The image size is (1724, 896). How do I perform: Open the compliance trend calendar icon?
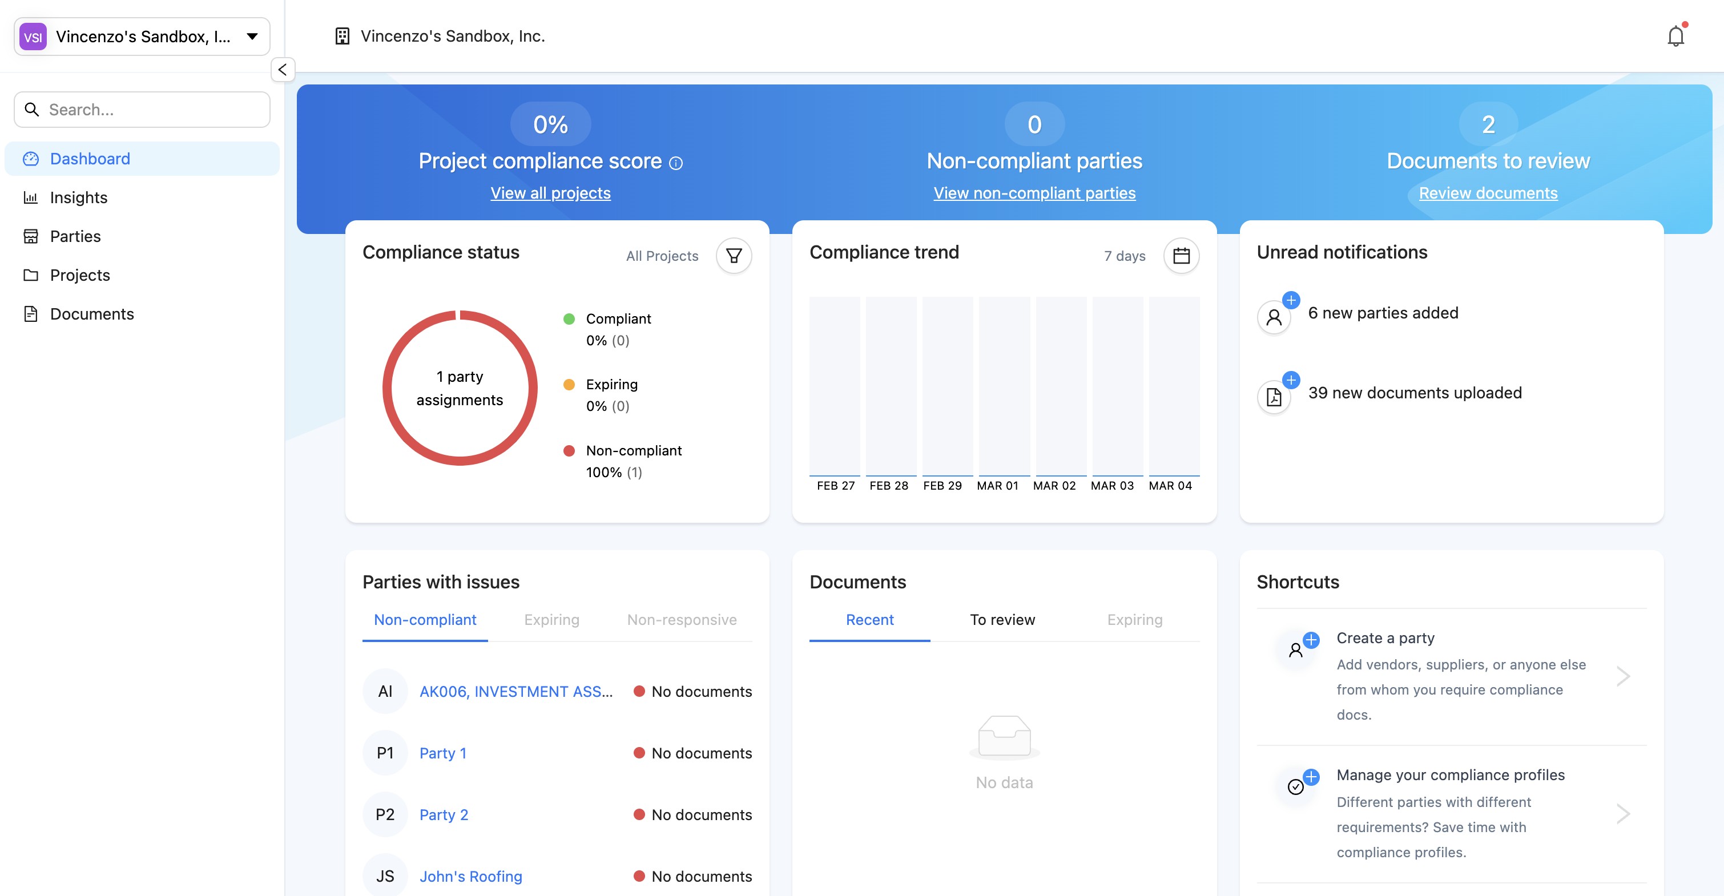pos(1181,256)
